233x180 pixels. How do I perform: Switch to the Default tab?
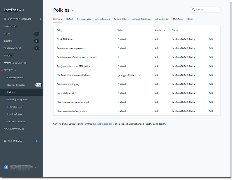[x=70, y=19]
